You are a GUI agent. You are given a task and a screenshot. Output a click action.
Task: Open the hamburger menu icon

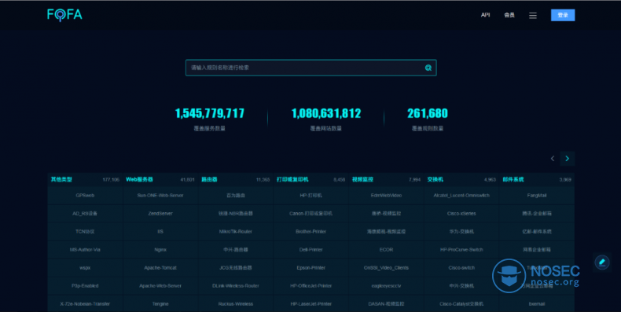click(x=533, y=16)
